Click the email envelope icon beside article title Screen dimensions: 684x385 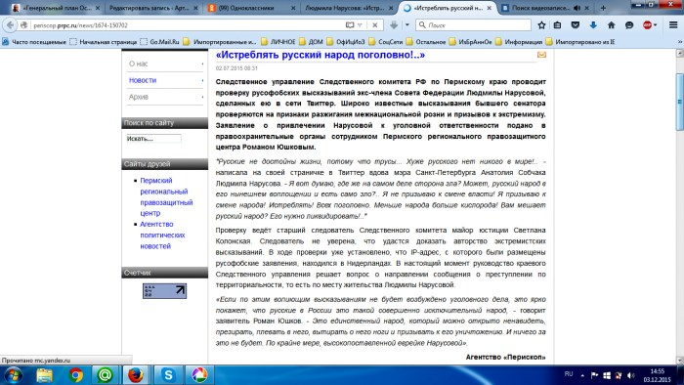pos(541,55)
